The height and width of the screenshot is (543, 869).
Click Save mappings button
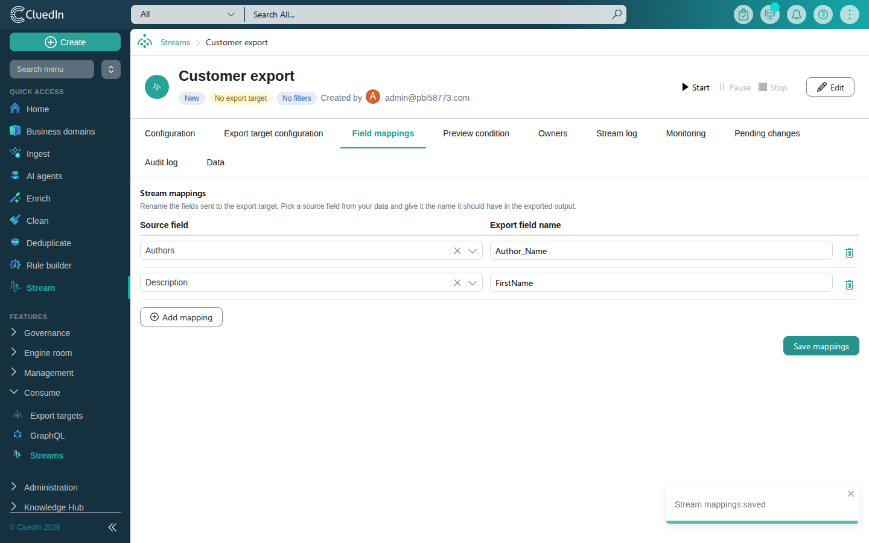click(821, 346)
